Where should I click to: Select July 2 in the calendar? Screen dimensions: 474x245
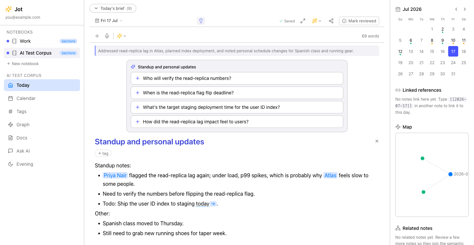[443, 29]
